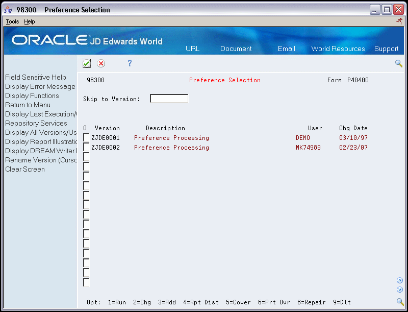Maximize the Preference Selection window
This screenshot has height=312, width=408.
pyautogui.click(x=387, y=10)
